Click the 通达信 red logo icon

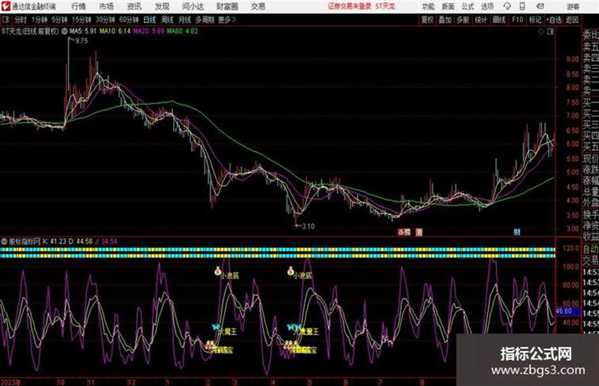coord(5,6)
